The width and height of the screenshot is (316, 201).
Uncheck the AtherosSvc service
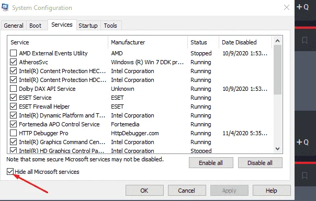coord(13,62)
